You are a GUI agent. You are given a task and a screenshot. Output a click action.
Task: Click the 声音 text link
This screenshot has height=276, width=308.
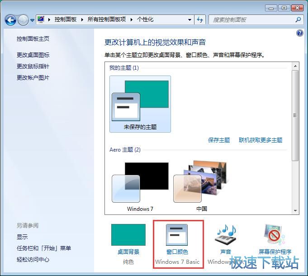pyautogui.click(x=226, y=252)
